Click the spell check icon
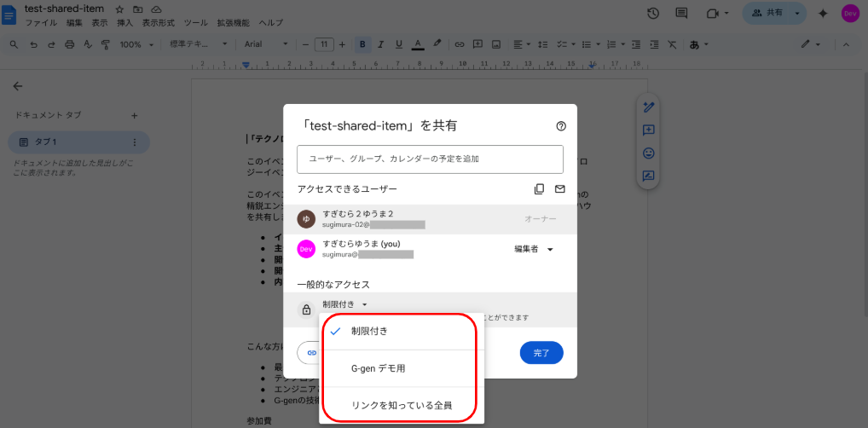 [x=88, y=44]
